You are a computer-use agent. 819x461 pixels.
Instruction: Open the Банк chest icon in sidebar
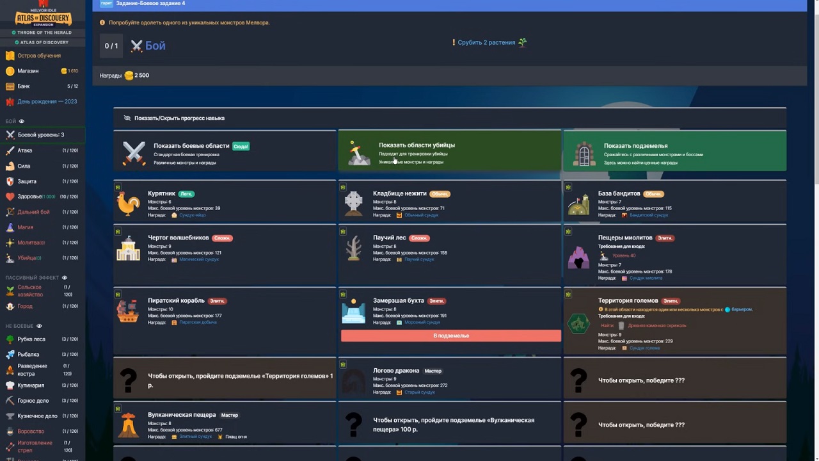tap(10, 86)
